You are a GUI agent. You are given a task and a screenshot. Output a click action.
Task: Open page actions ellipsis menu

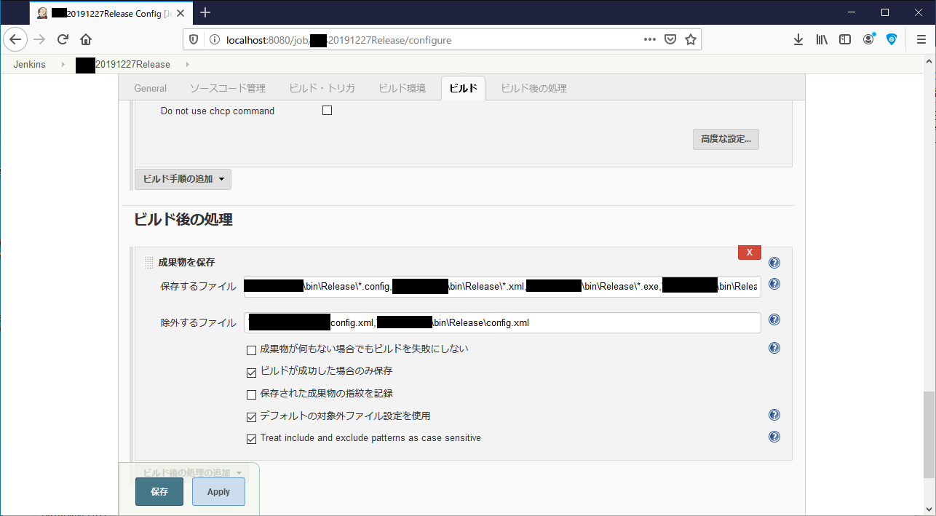(x=650, y=39)
